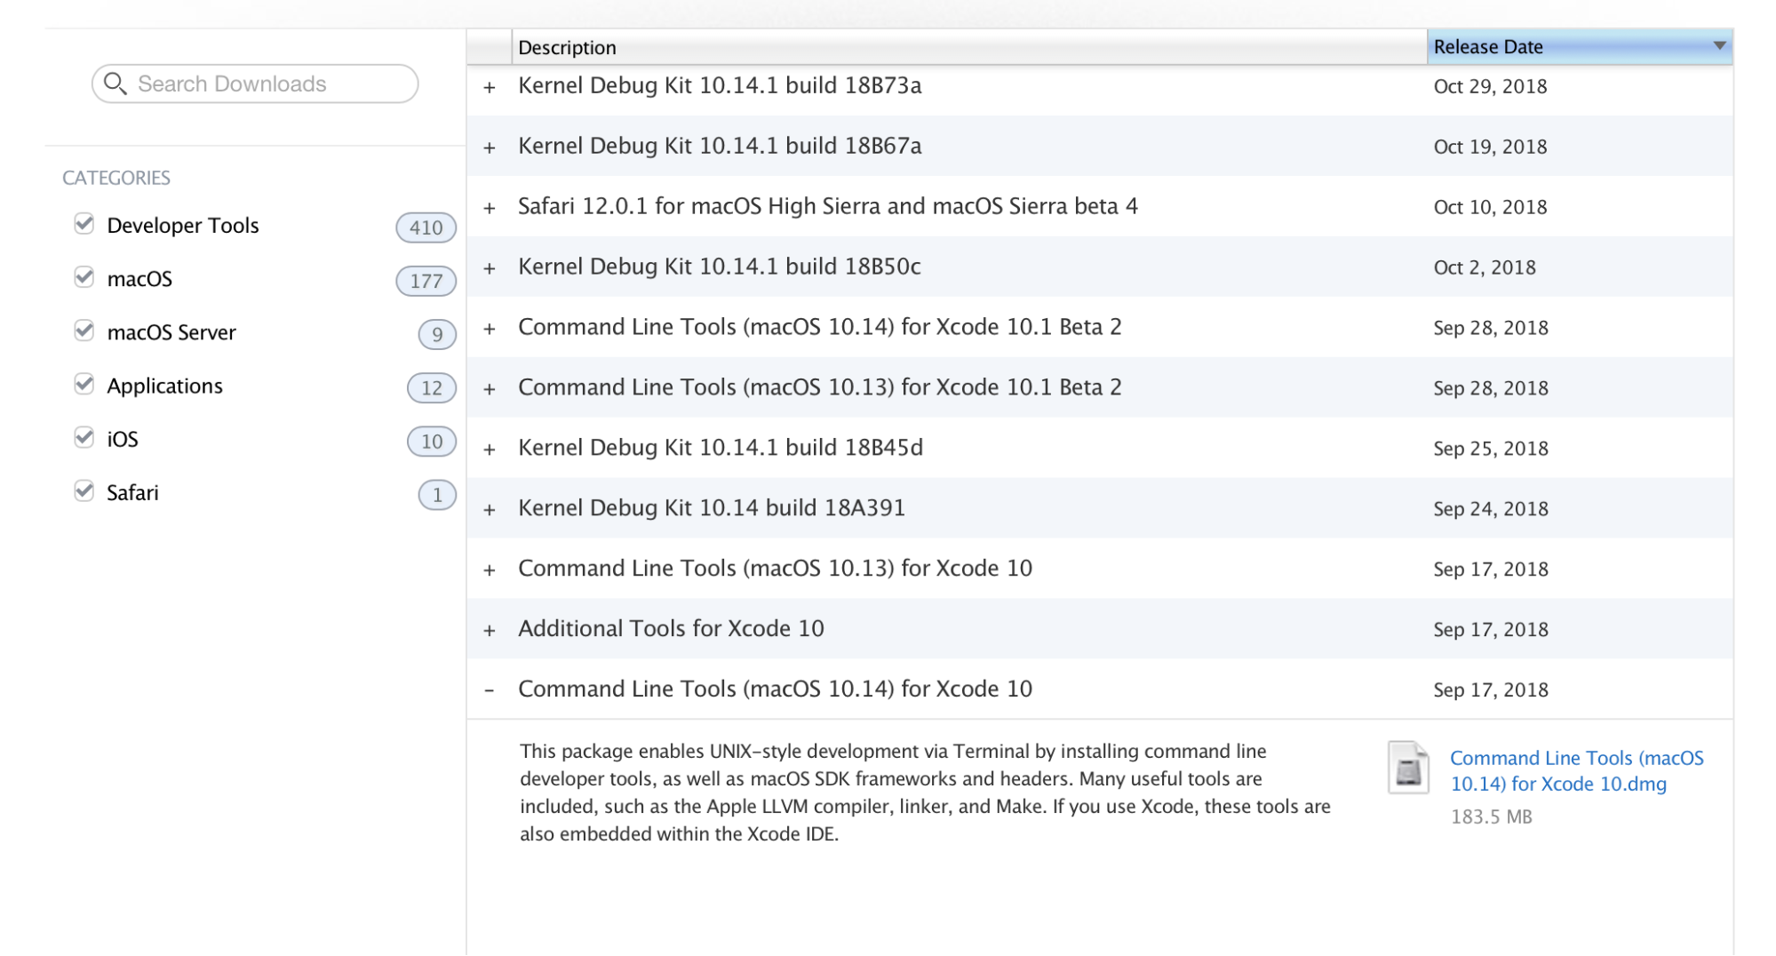Click 'Kernel Debug Kit 10.14.1 build 18B73a' title
This screenshot has height=956, width=1776.
pos(720,85)
